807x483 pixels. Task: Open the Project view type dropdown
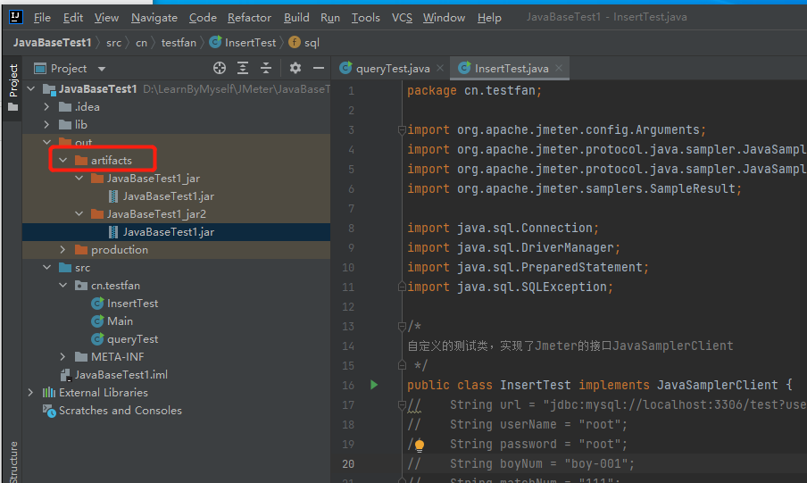[101, 69]
